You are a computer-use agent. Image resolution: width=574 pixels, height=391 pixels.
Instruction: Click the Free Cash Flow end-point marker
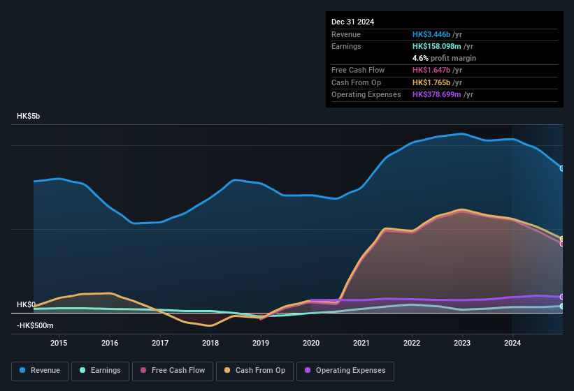click(x=562, y=244)
